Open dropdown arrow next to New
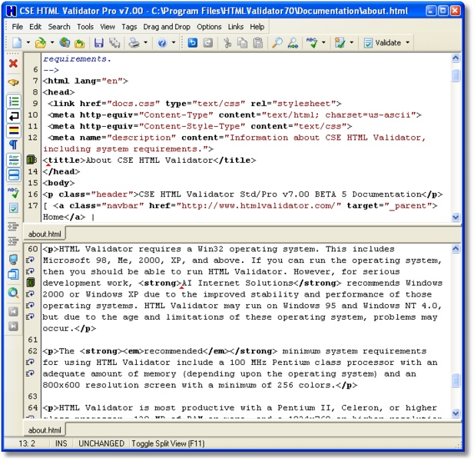This screenshot has width=474, height=461. pyautogui.click(x=28, y=42)
